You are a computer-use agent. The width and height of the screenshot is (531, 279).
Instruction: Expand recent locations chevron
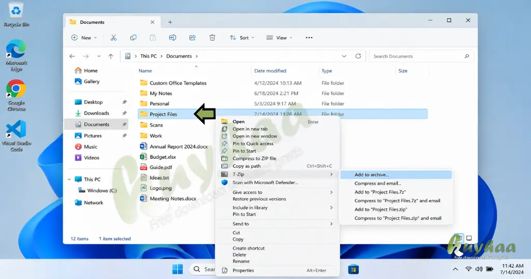tap(99, 56)
